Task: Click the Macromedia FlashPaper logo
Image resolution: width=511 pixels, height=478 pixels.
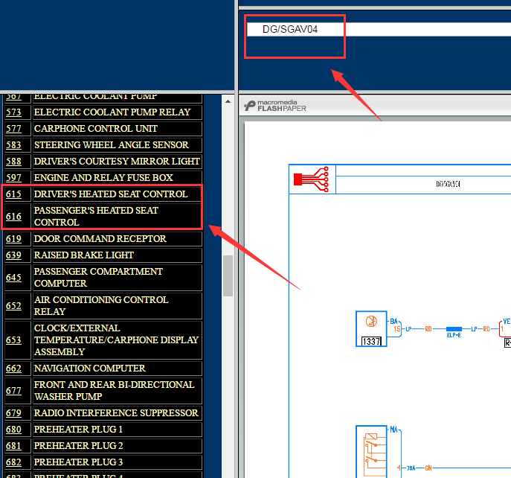Action: pyautogui.click(x=275, y=106)
